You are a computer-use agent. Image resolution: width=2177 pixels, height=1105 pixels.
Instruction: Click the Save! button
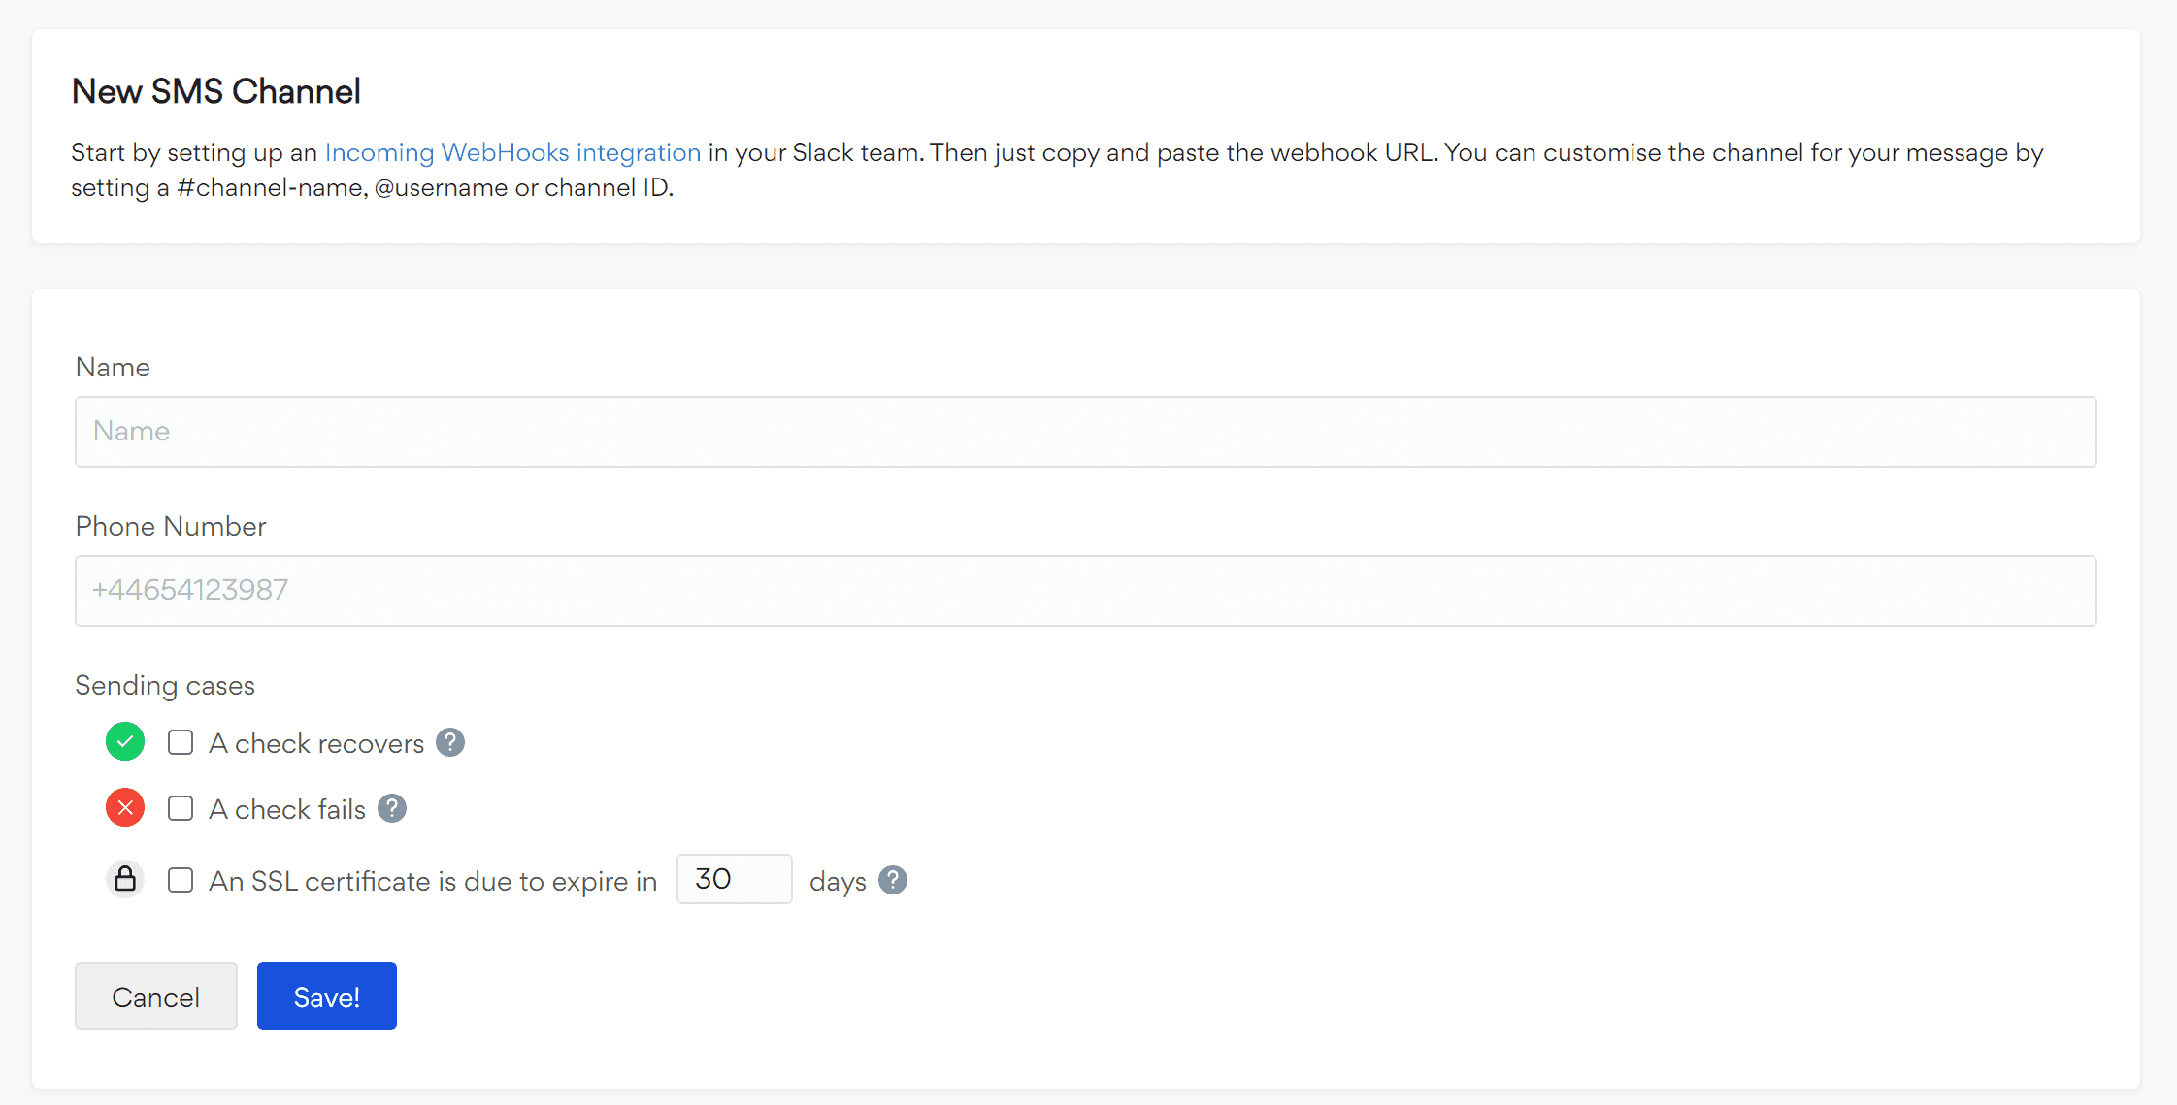(x=326, y=996)
